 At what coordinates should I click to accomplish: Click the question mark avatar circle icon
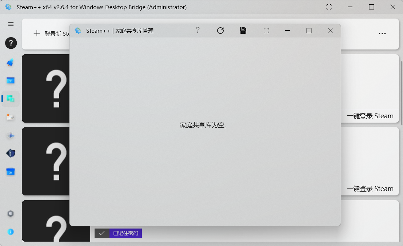11,43
